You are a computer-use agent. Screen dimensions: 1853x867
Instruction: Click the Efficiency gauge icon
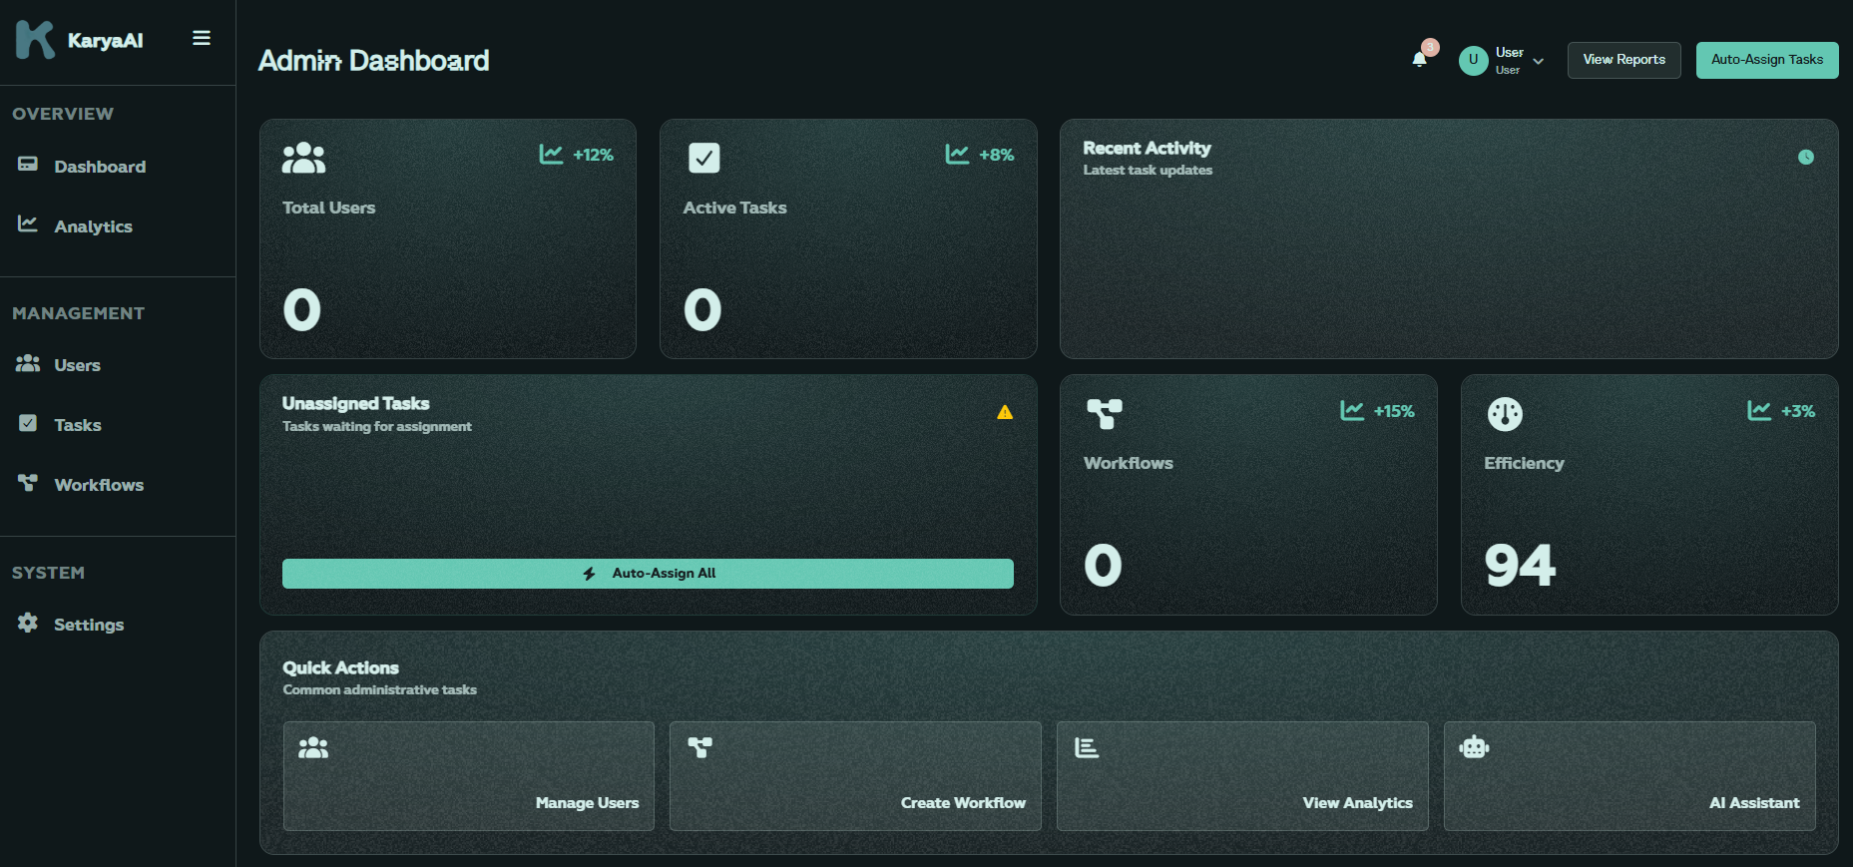coord(1505,414)
